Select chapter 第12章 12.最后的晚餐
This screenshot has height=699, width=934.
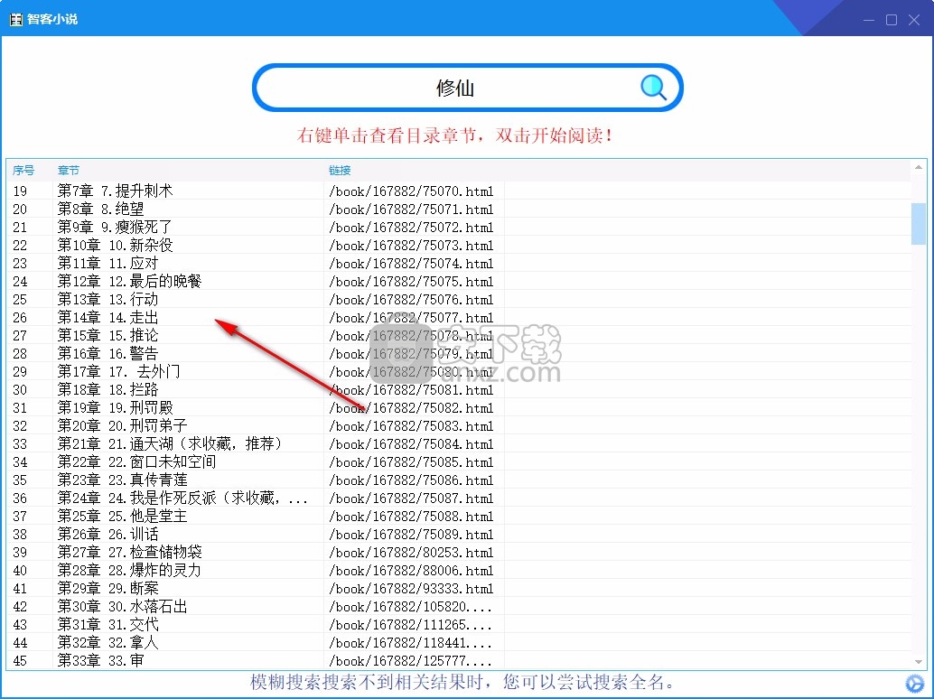click(129, 281)
